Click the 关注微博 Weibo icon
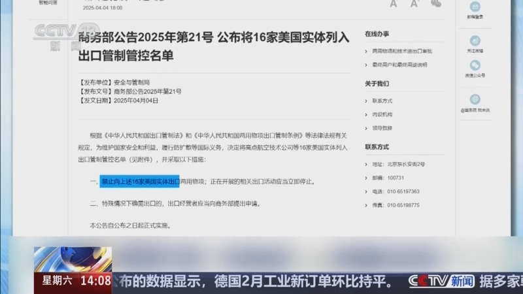This screenshot has width=523, height=294. click(x=475, y=41)
